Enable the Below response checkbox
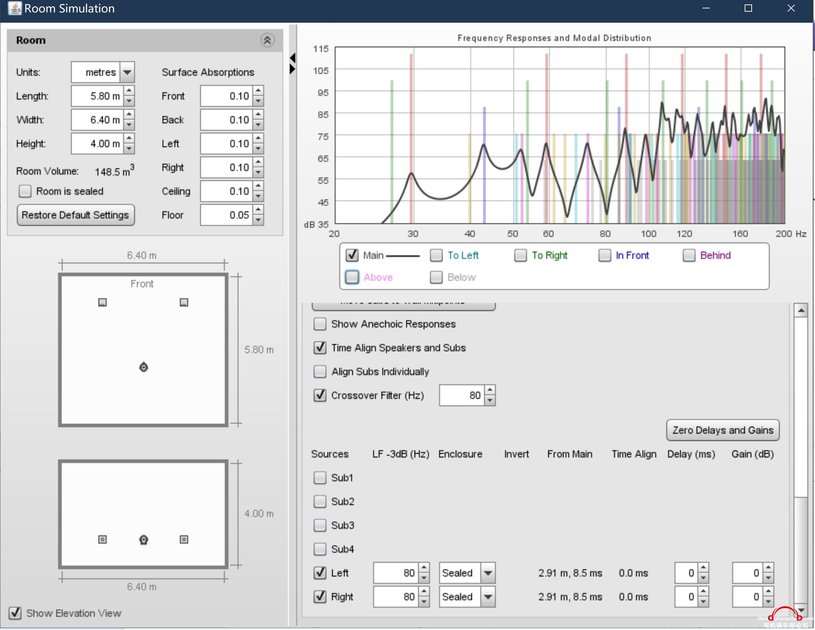 436,277
